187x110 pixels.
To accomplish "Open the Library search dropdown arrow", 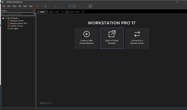I will 34,14.
